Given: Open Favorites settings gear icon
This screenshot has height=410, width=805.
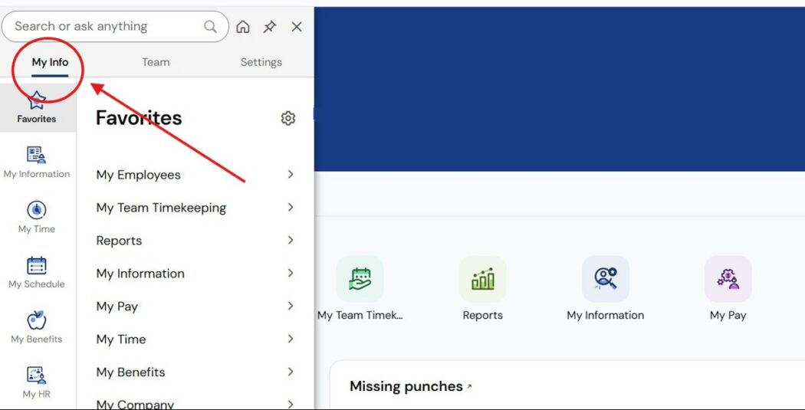Looking at the screenshot, I should 288,118.
